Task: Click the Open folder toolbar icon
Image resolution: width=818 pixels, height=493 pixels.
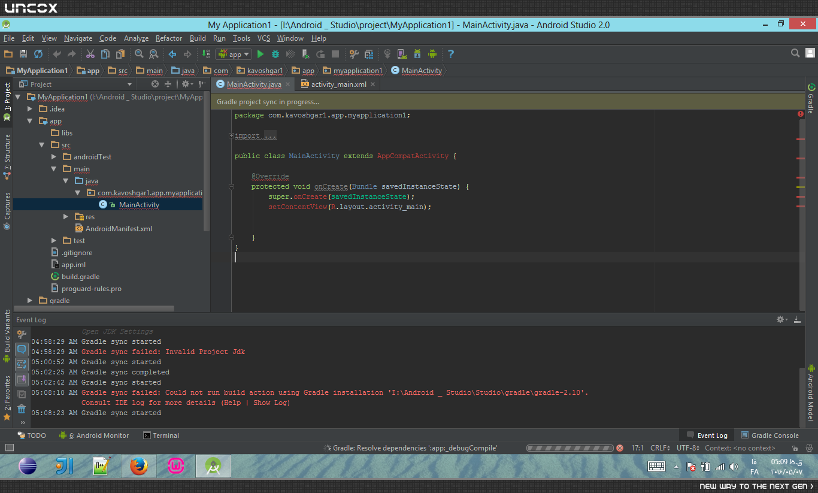Action: 8,54
